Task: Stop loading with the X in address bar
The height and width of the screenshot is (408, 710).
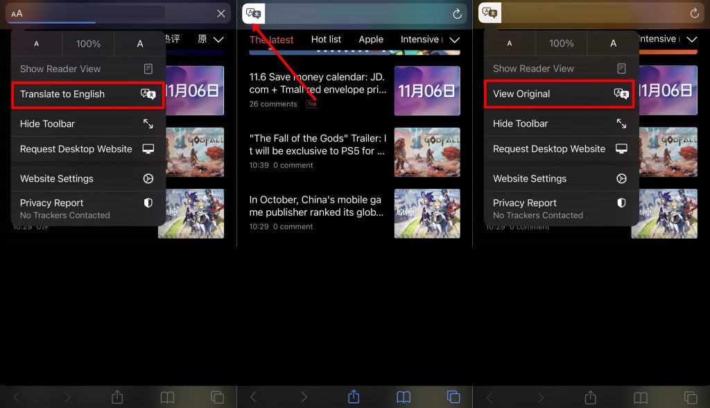Action: (221, 14)
